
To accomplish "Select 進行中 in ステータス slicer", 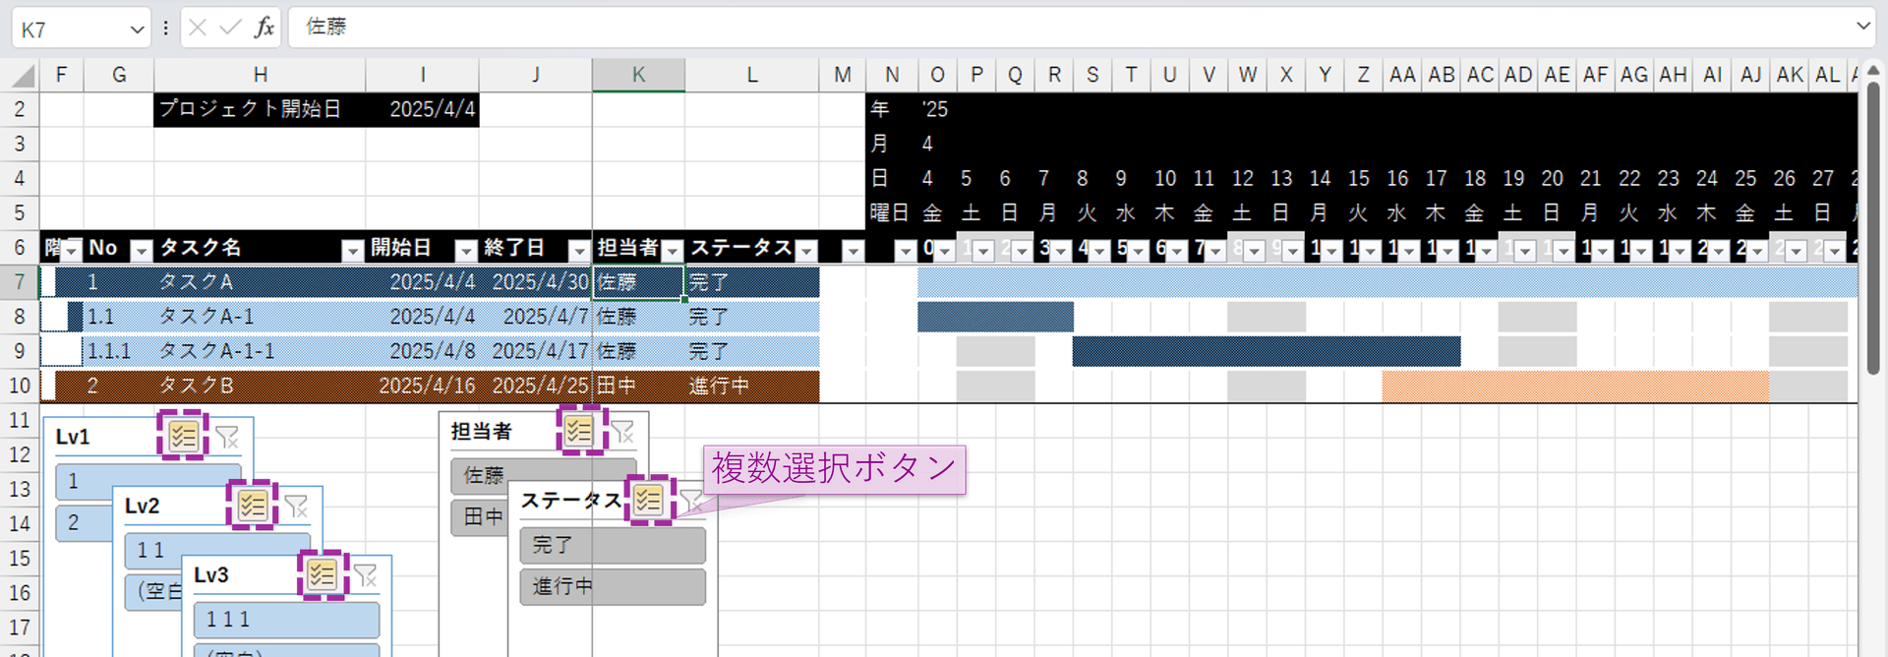I will (x=613, y=586).
